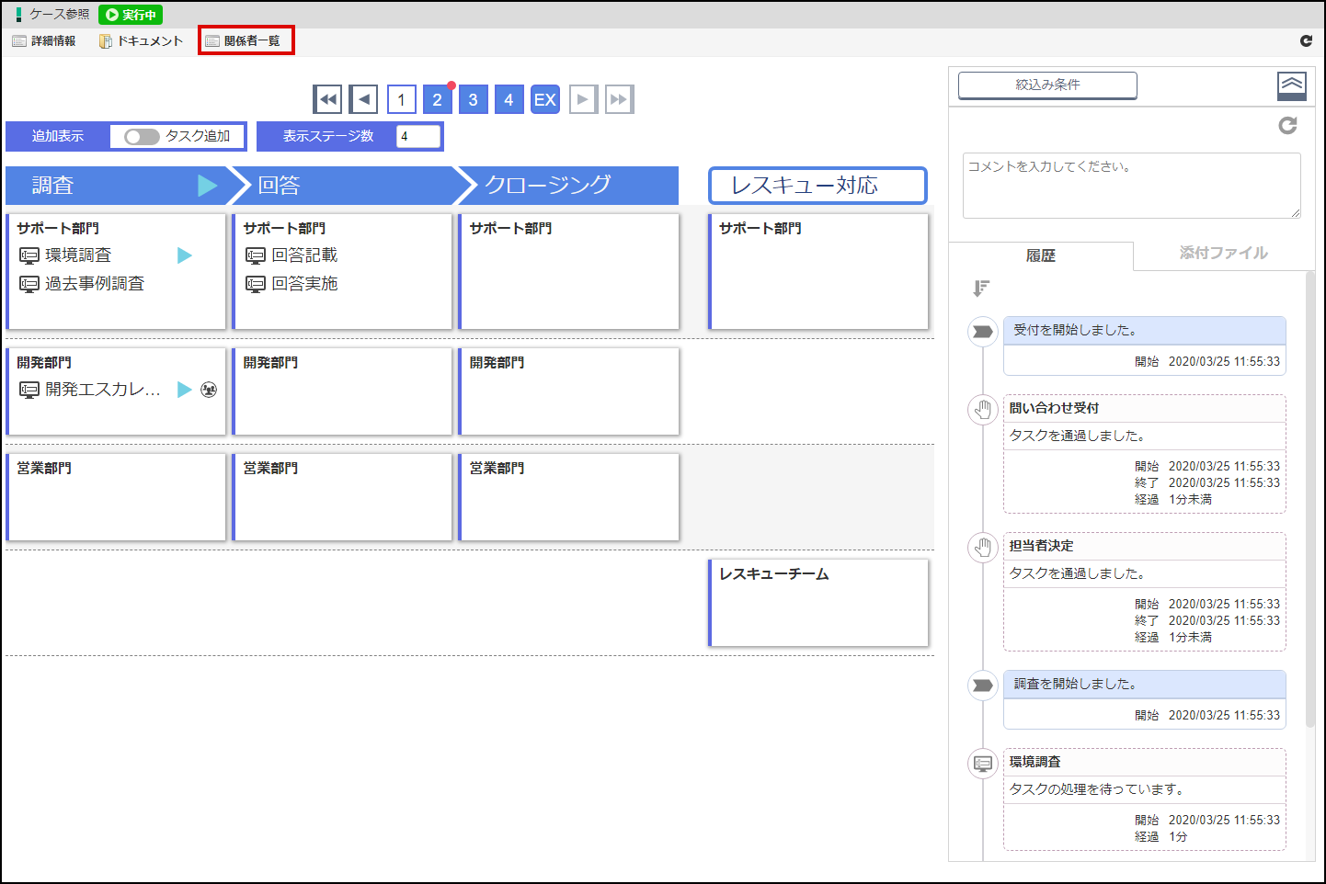Toggle the タスク追加 switch
1326x884 pixels.
[x=143, y=137]
